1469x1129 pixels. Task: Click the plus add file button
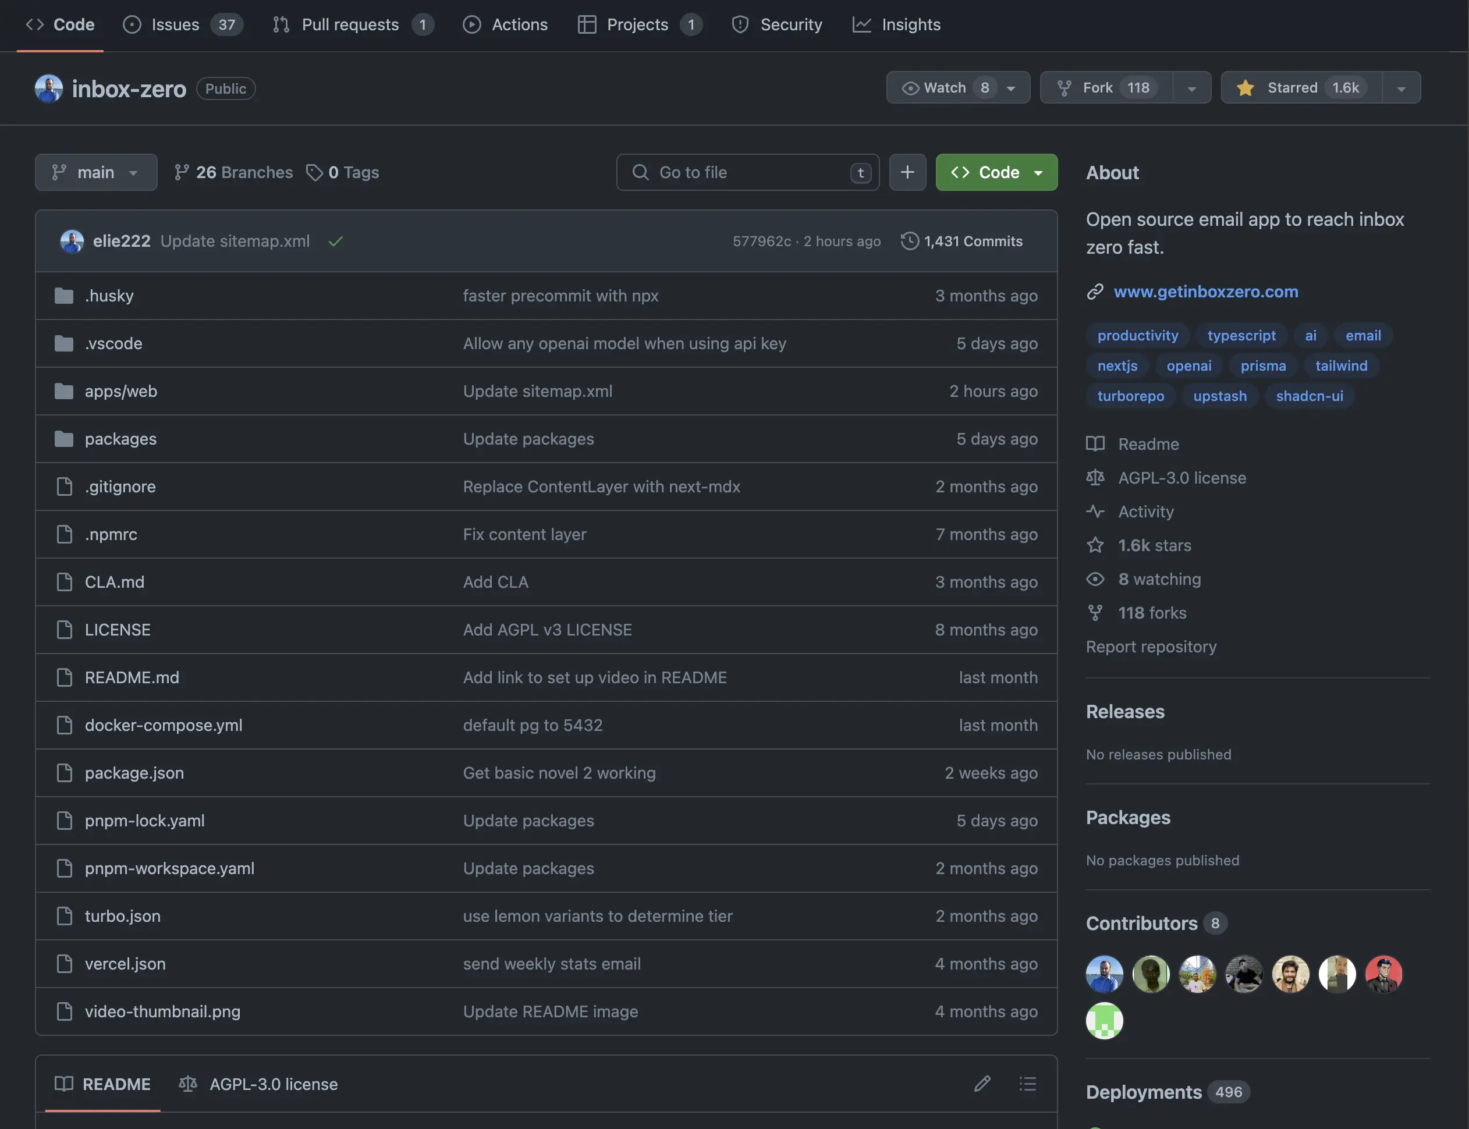coord(907,172)
